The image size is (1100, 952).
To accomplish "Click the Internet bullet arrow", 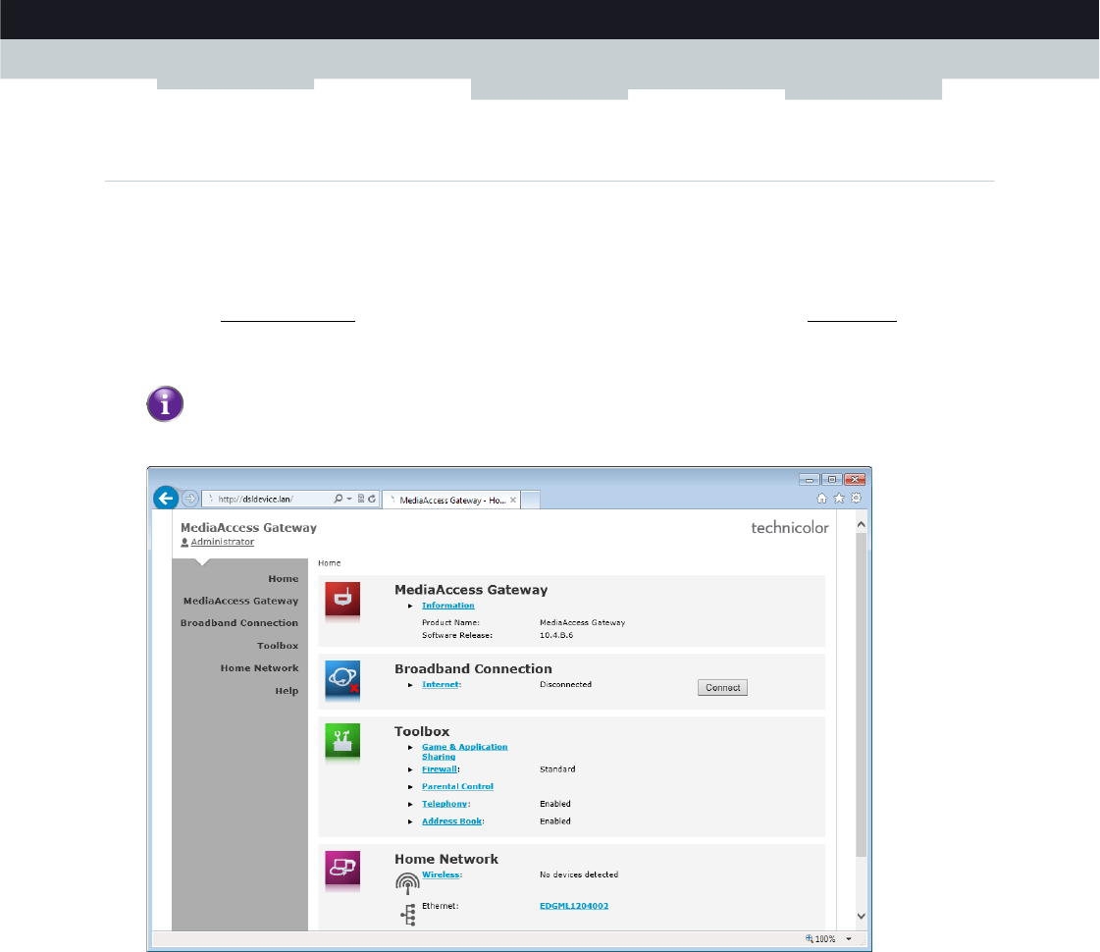I will pos(410,685).
